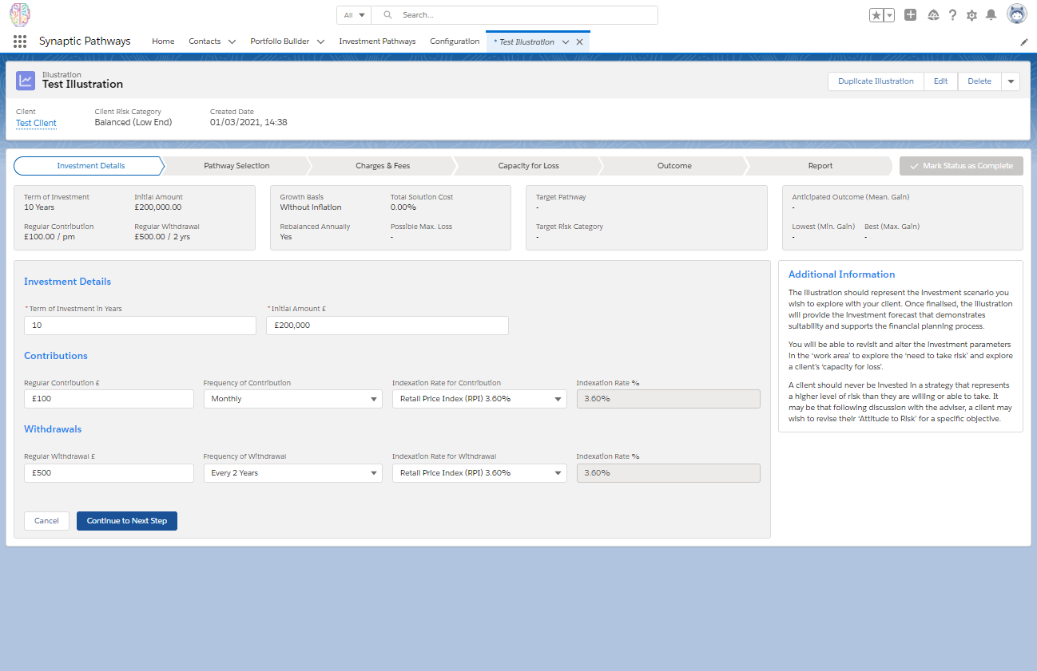Jump to the Report step
The height and width of the screenshot is (671, 1037).
(820, 166)
